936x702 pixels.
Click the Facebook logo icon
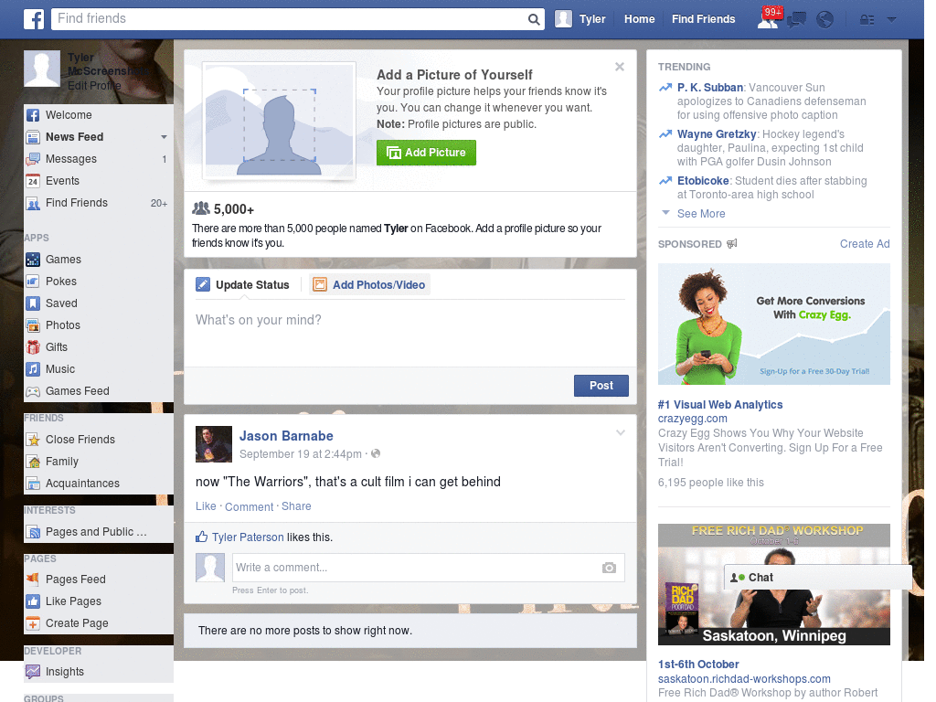pyautogui.click(x=34, y=19)
